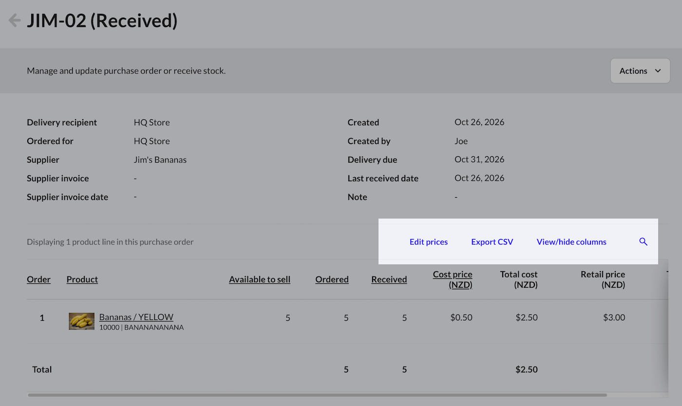The width and height of the screenshot is (682, 406).
Task: Select the Delivery due date Oct 31, 2026
Action: tap(479, 160)
